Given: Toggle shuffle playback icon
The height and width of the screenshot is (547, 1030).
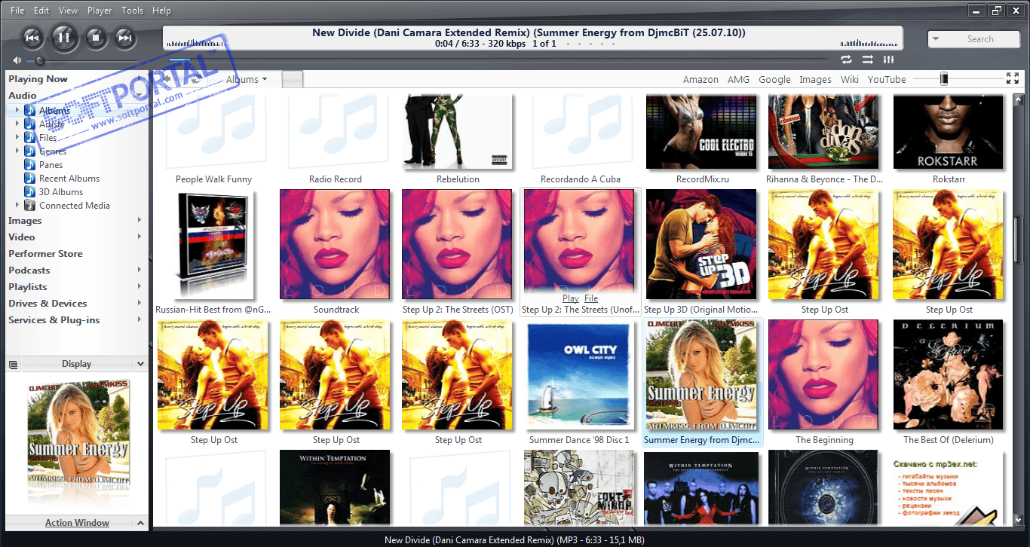Looking at the screenshot, I should pos(868,60).
